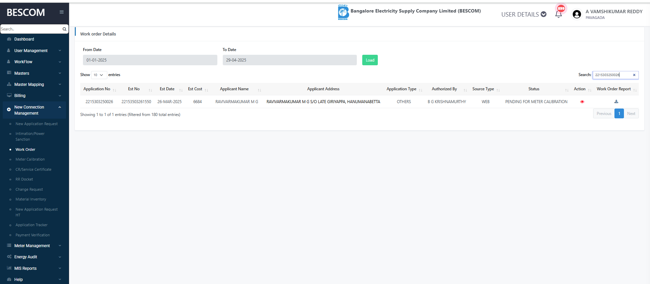Clear the table search field
The height and width of the screenshot is (284, 650).
[634, 75]
